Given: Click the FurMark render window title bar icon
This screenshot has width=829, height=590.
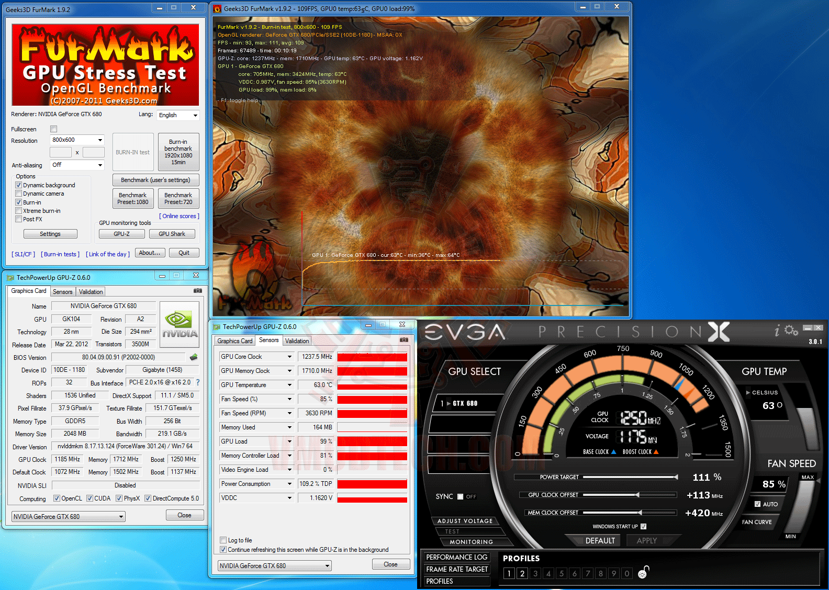Looking at the screenshot, I should pyautogui.click(x=218, y=8).
